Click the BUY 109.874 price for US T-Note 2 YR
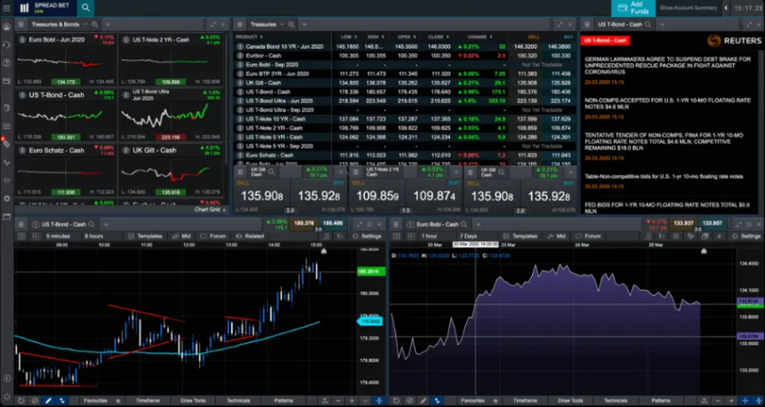 (x=434, y=196)
